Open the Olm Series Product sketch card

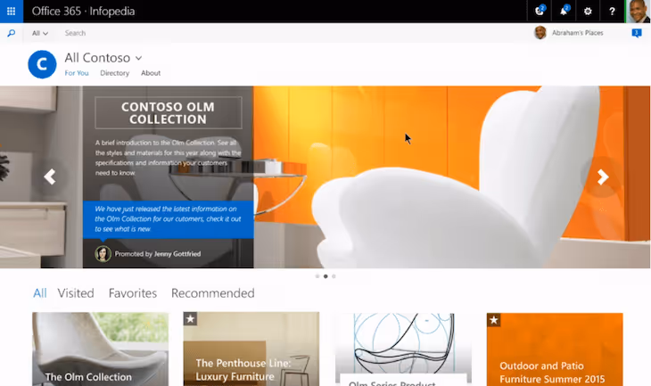coord(403,349)
